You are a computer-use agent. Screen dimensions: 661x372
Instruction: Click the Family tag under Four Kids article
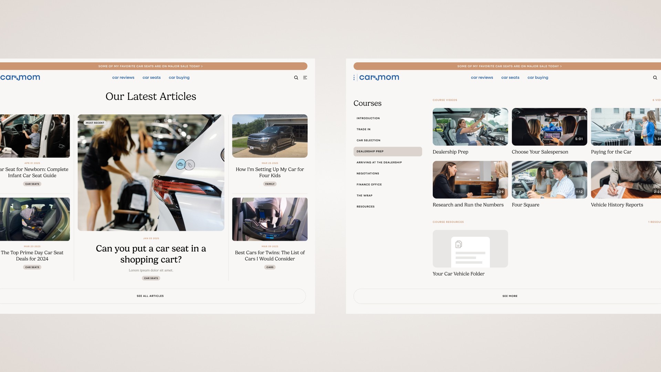pyautogui.click(x=270, y=184)
